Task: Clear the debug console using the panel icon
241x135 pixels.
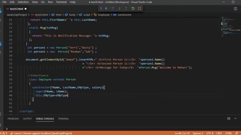Action: point(229,118)
